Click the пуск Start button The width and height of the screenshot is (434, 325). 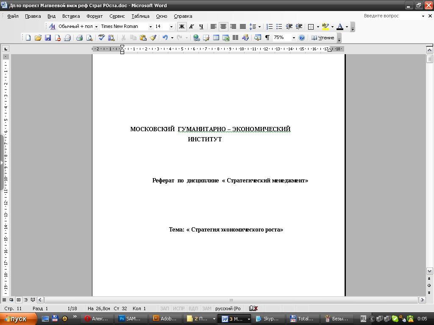coord(18,319)
